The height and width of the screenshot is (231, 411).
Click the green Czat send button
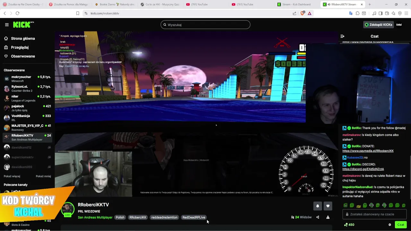401,225
